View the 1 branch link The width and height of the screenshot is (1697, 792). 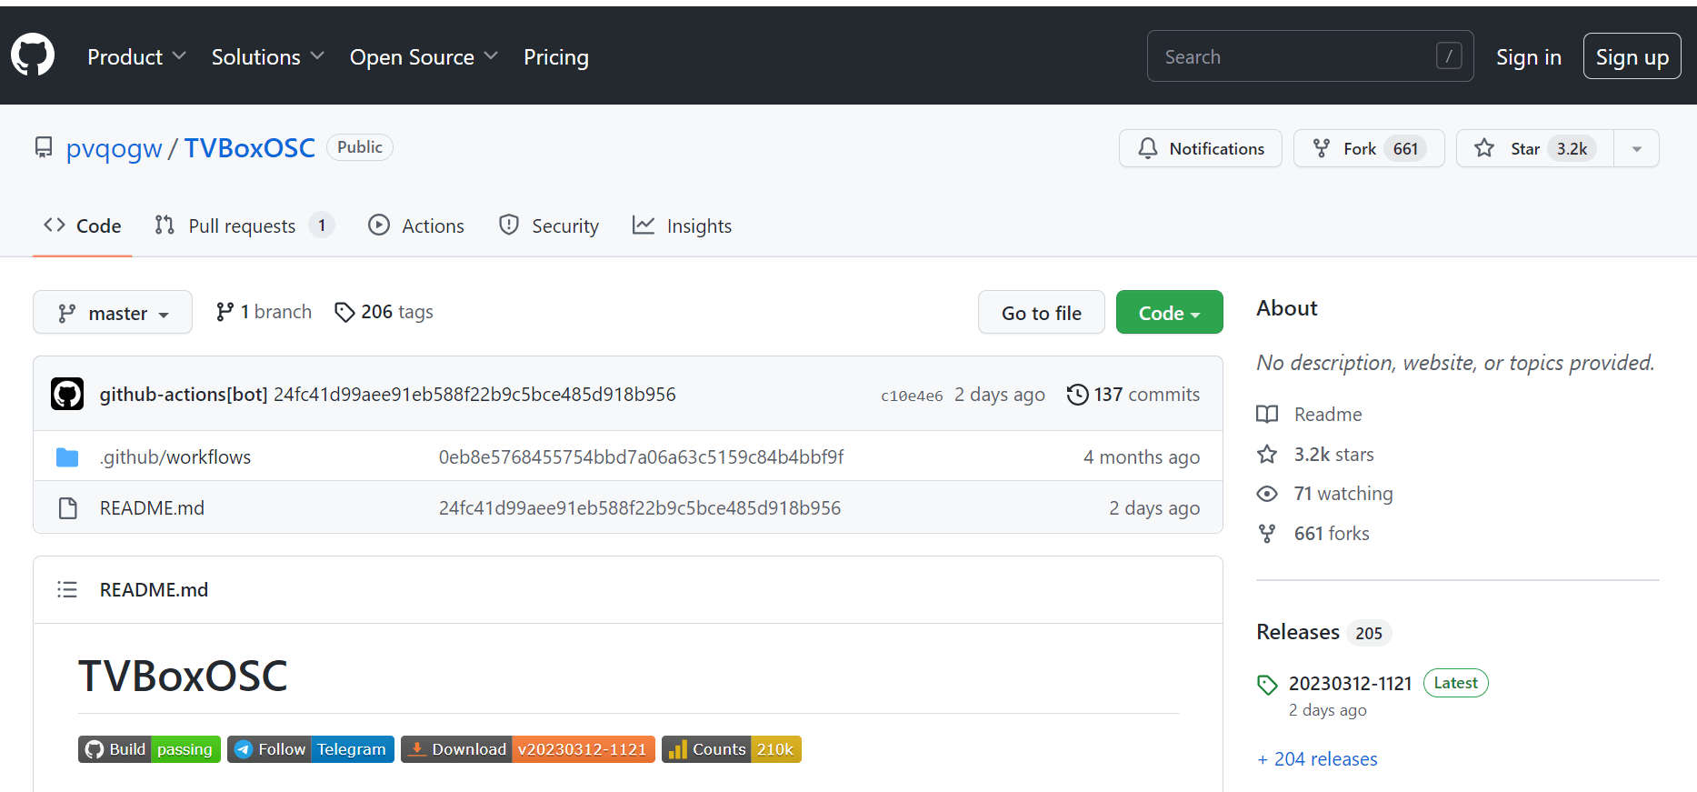point(264,312)
